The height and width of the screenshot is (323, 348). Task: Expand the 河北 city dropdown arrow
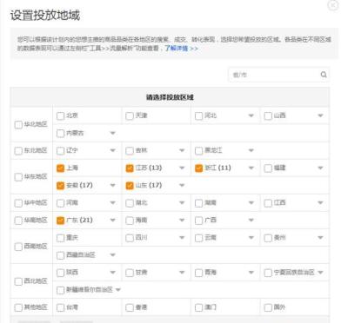pos(251,115)
